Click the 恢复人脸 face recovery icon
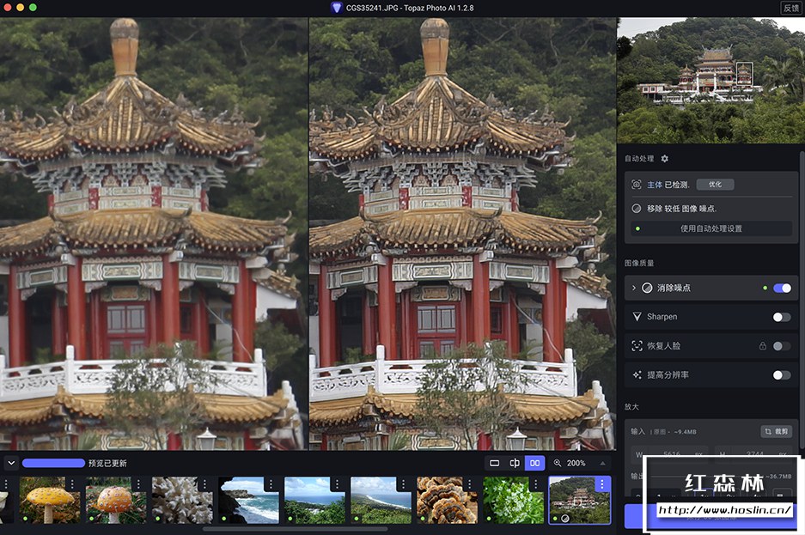The image size is (805, 535). click(637, 346)
